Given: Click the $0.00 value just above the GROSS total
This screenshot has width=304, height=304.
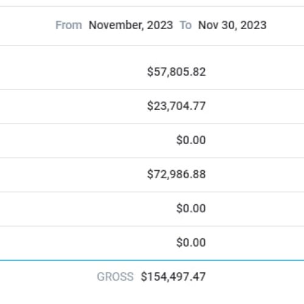Looking at the screenshot, I should (191, 243).
